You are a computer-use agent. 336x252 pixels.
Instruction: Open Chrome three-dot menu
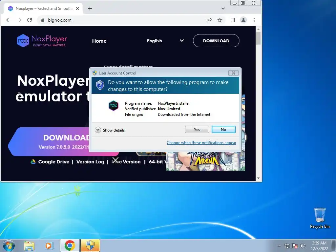pyautogui.click(x=254, y=20)
